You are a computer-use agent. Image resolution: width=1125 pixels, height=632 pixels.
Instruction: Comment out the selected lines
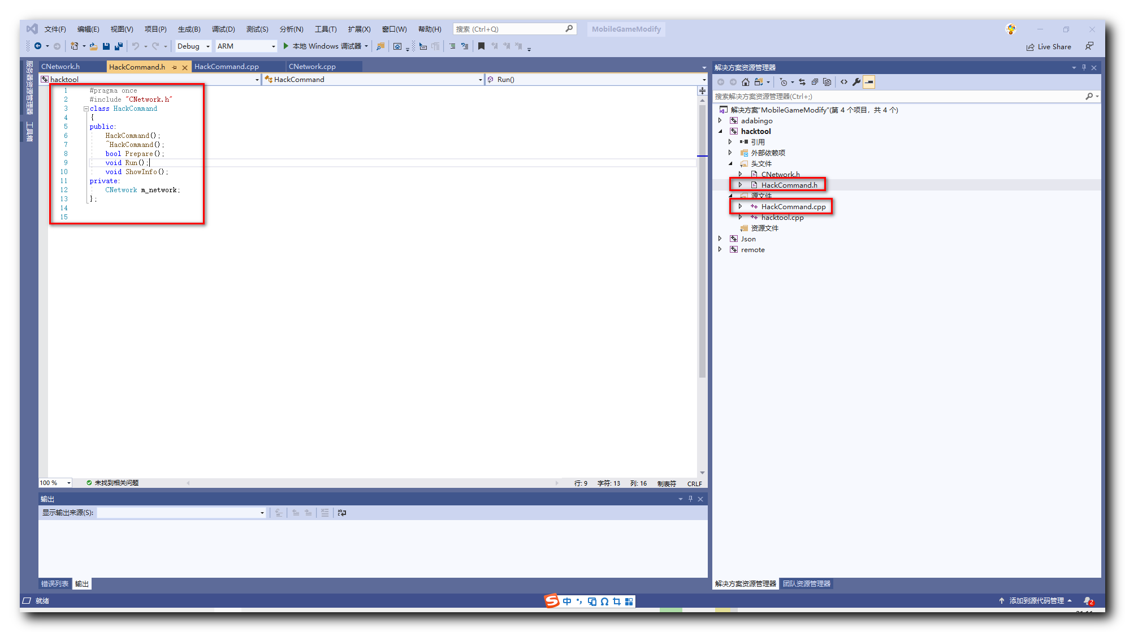pos(452,46)
